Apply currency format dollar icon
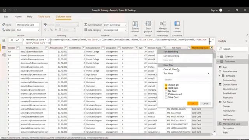Viewport: 249px width, 140px height. (45, 30)
